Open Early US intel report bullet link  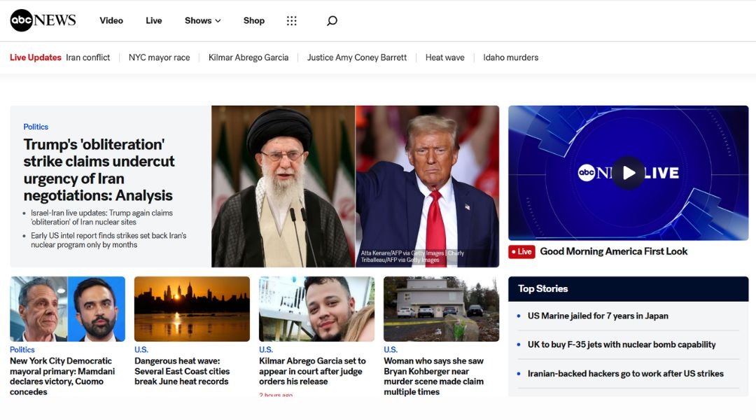click(108, 240)
